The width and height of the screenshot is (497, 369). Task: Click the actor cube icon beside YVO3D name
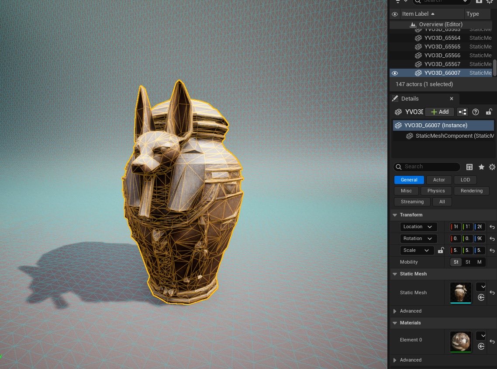point(398,112)
